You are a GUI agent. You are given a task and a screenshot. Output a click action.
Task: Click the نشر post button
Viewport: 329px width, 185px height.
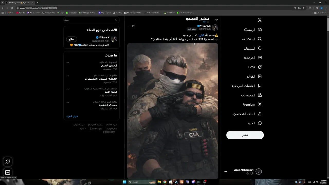[x=245, y=135]
